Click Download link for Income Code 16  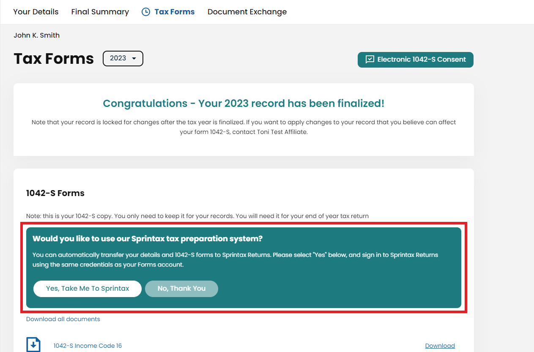click(x=440, y=346)
